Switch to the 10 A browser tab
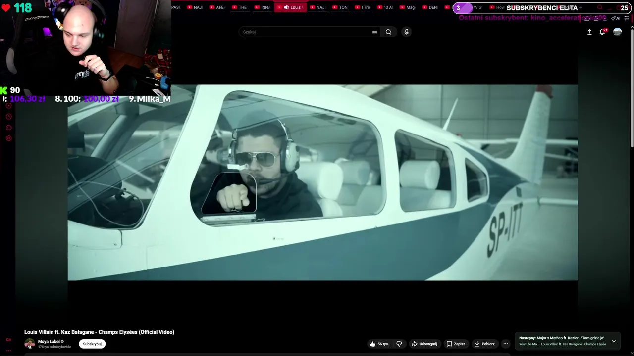Screen dimensions: 634x356 [x=385, y=7]
